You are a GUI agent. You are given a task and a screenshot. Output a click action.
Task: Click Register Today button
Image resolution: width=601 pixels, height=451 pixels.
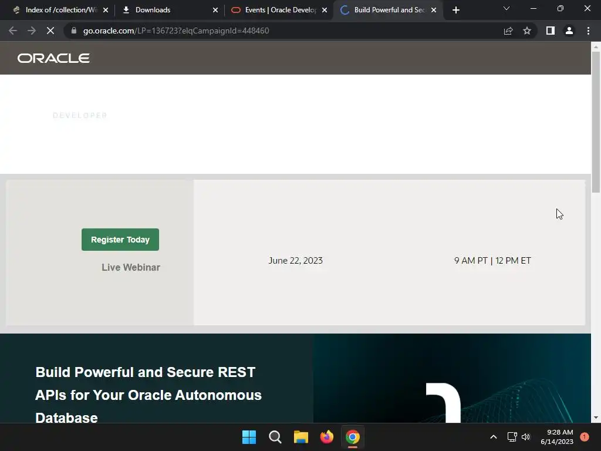coord(120,240)
